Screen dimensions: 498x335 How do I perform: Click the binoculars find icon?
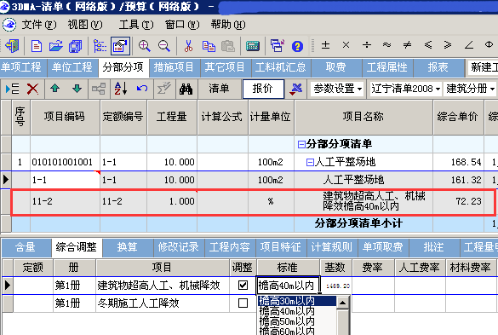[x=186, y=89]
